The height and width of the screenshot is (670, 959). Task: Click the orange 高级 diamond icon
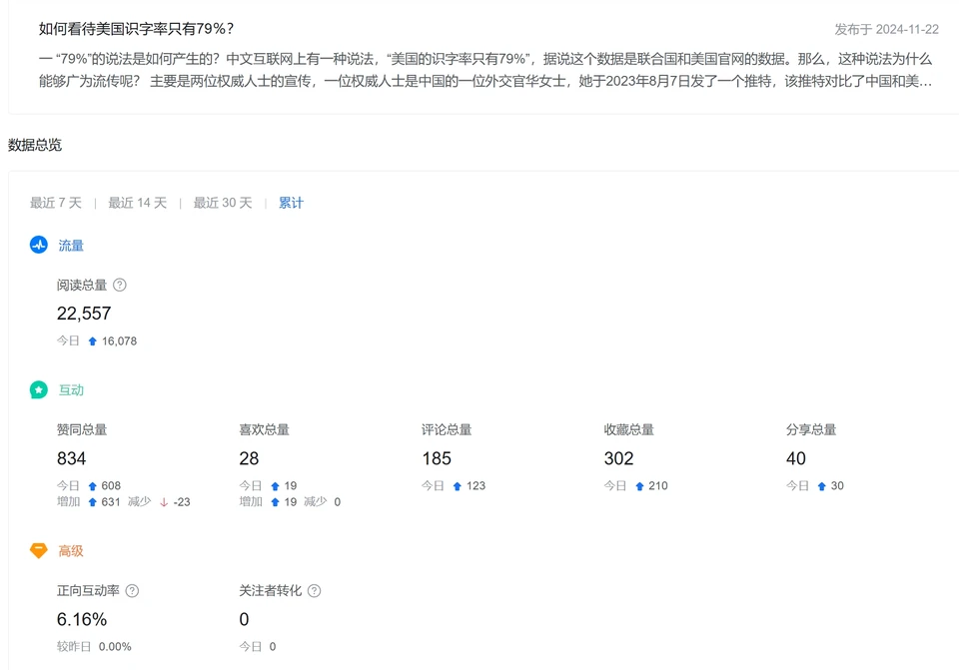(39, 551)
